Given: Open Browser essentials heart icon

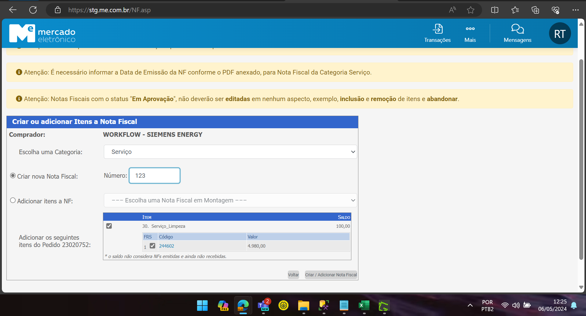Looking at the screenshot, I should coord(555,10).
